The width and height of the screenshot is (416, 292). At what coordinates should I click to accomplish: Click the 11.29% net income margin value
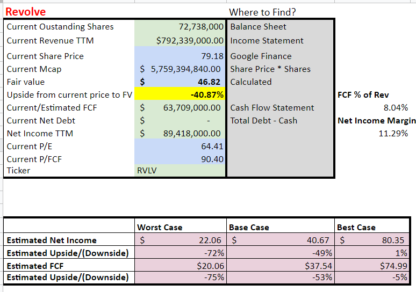pyautogui.click(x=393, y=134)
